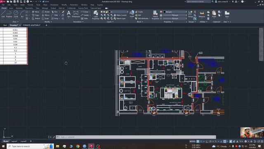Click the keyword search box
264x149 pixels.
198,2
